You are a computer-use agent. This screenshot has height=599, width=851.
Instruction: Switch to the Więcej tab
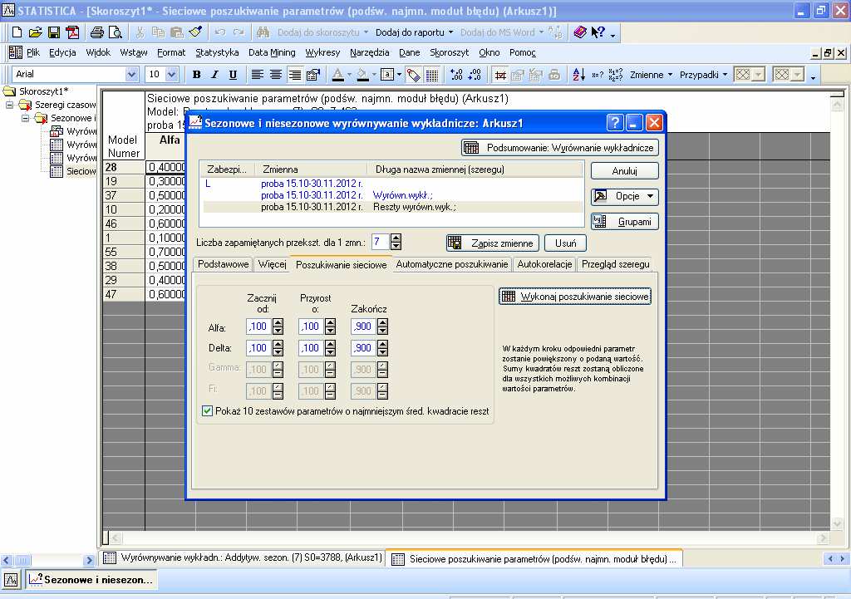point(272,264)
